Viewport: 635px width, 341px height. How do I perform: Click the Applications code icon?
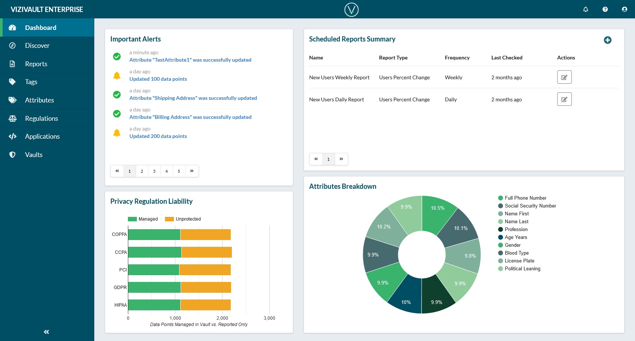click(x=12, y=136)
